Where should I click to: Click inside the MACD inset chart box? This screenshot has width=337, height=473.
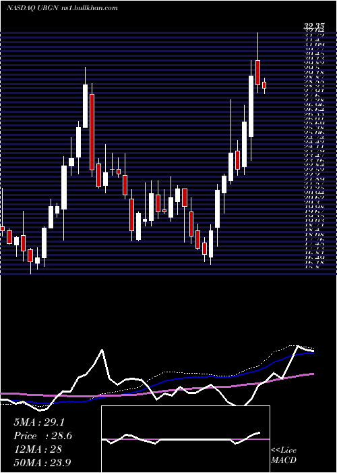coord(185,439)
